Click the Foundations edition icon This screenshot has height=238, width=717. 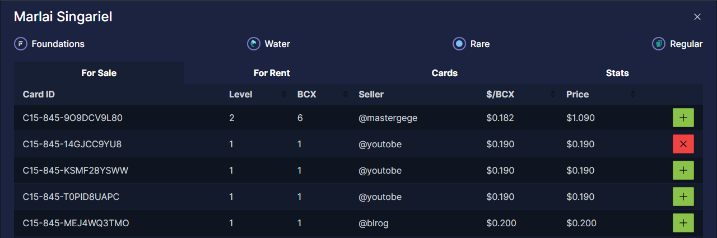[21, 44]
